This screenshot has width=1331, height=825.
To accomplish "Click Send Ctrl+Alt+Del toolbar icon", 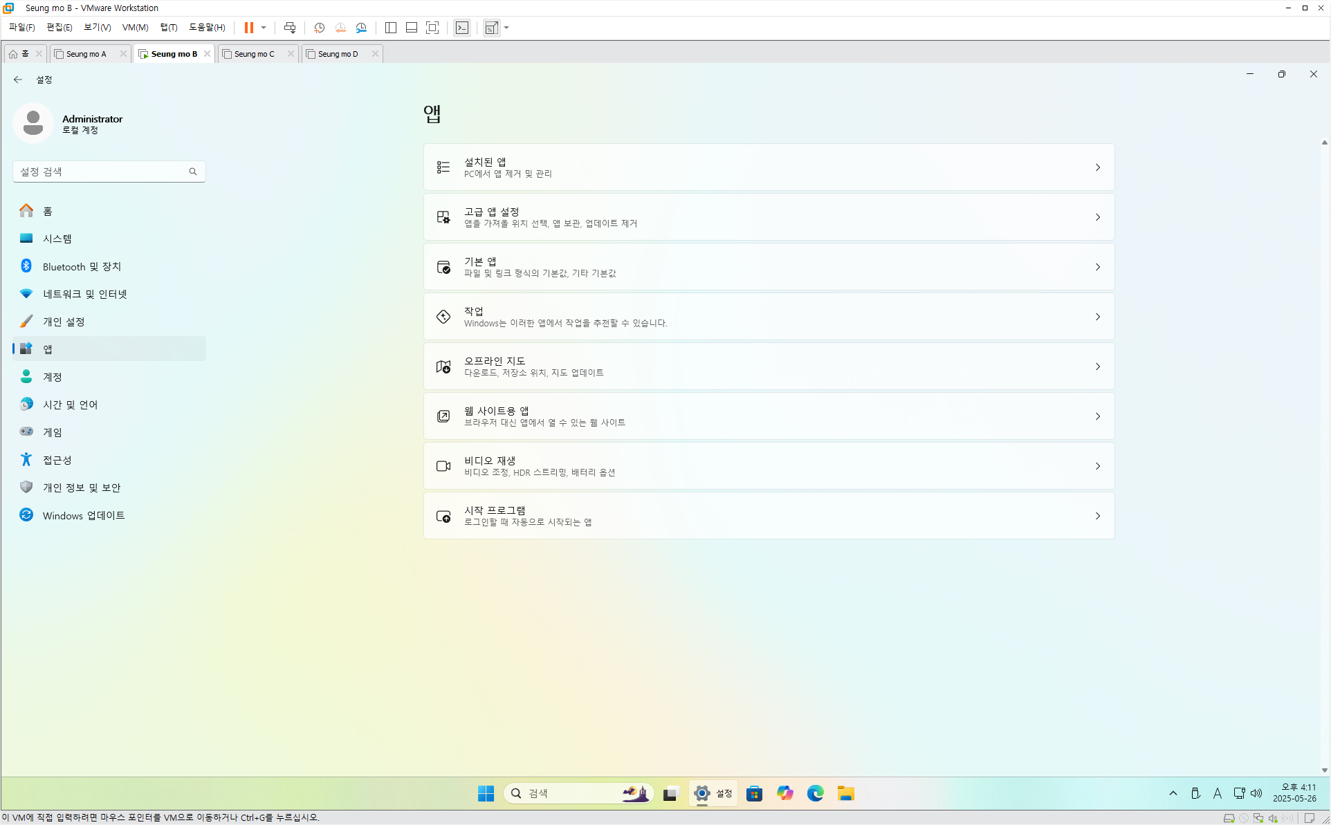I will point(290,28).
